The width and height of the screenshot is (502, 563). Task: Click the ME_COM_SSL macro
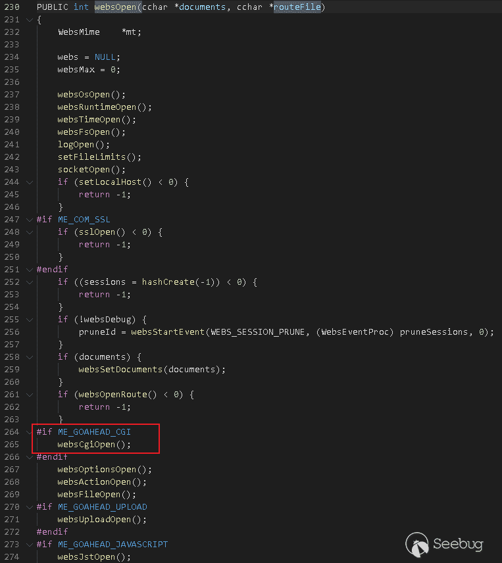(84, 220)
